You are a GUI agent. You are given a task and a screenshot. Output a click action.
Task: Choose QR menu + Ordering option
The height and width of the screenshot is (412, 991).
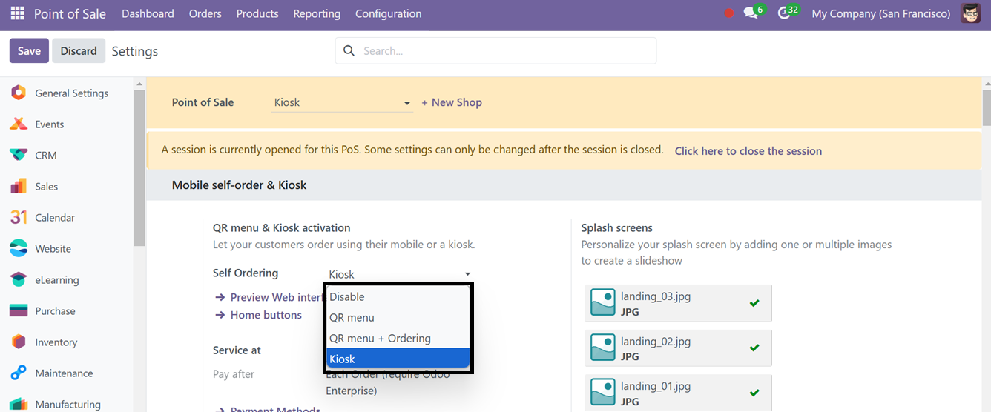tap(398, 338)
